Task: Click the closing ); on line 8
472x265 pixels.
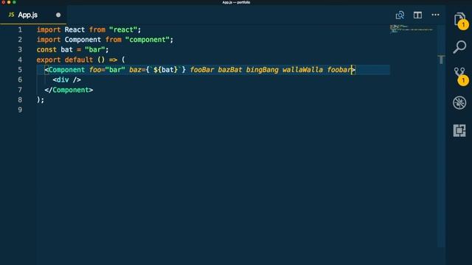Action: pos(41,100)
